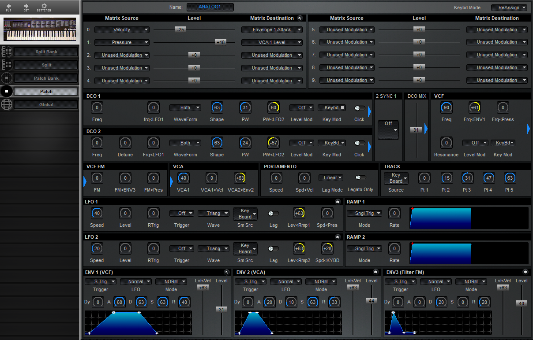Send patch to synth with PUT icon
Image resolution: width=533 pixels, height=340 pixels.
9,7
